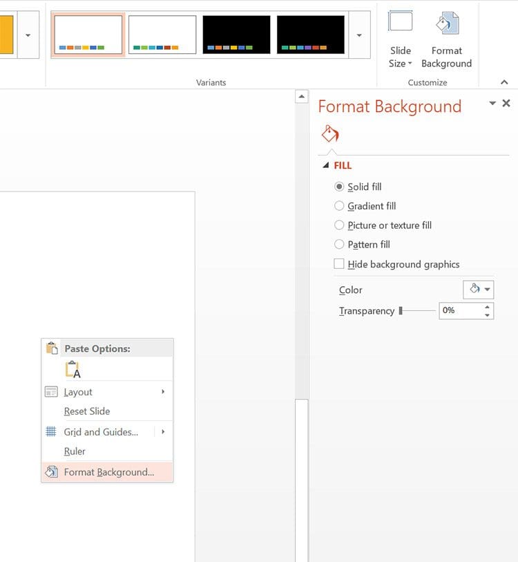Select the third dark variant thumbnail
Image resolution: width=518 pixels, height=562 pixels.
(x=238, y=33)
